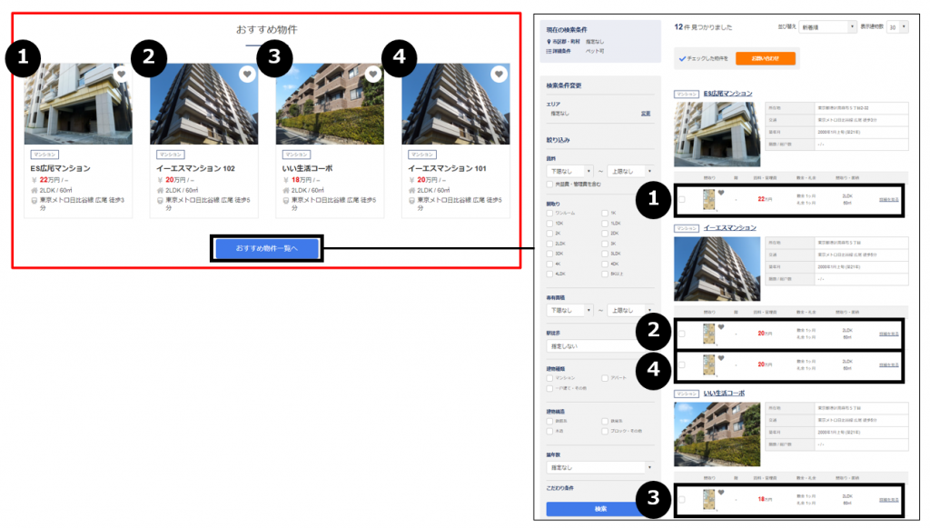
Task: Open floor plan thumbnail in 18万円 row
Action: [708, 500]
